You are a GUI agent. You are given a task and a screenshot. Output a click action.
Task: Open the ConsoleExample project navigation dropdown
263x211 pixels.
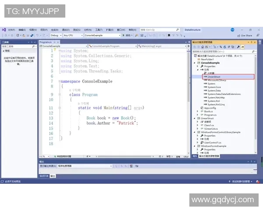[x=64, y=46]
